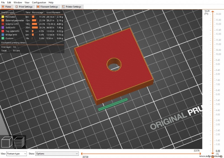Toggle the yellow Perimeter color swatch
This screenshot has height=158, width=224.
3,17
